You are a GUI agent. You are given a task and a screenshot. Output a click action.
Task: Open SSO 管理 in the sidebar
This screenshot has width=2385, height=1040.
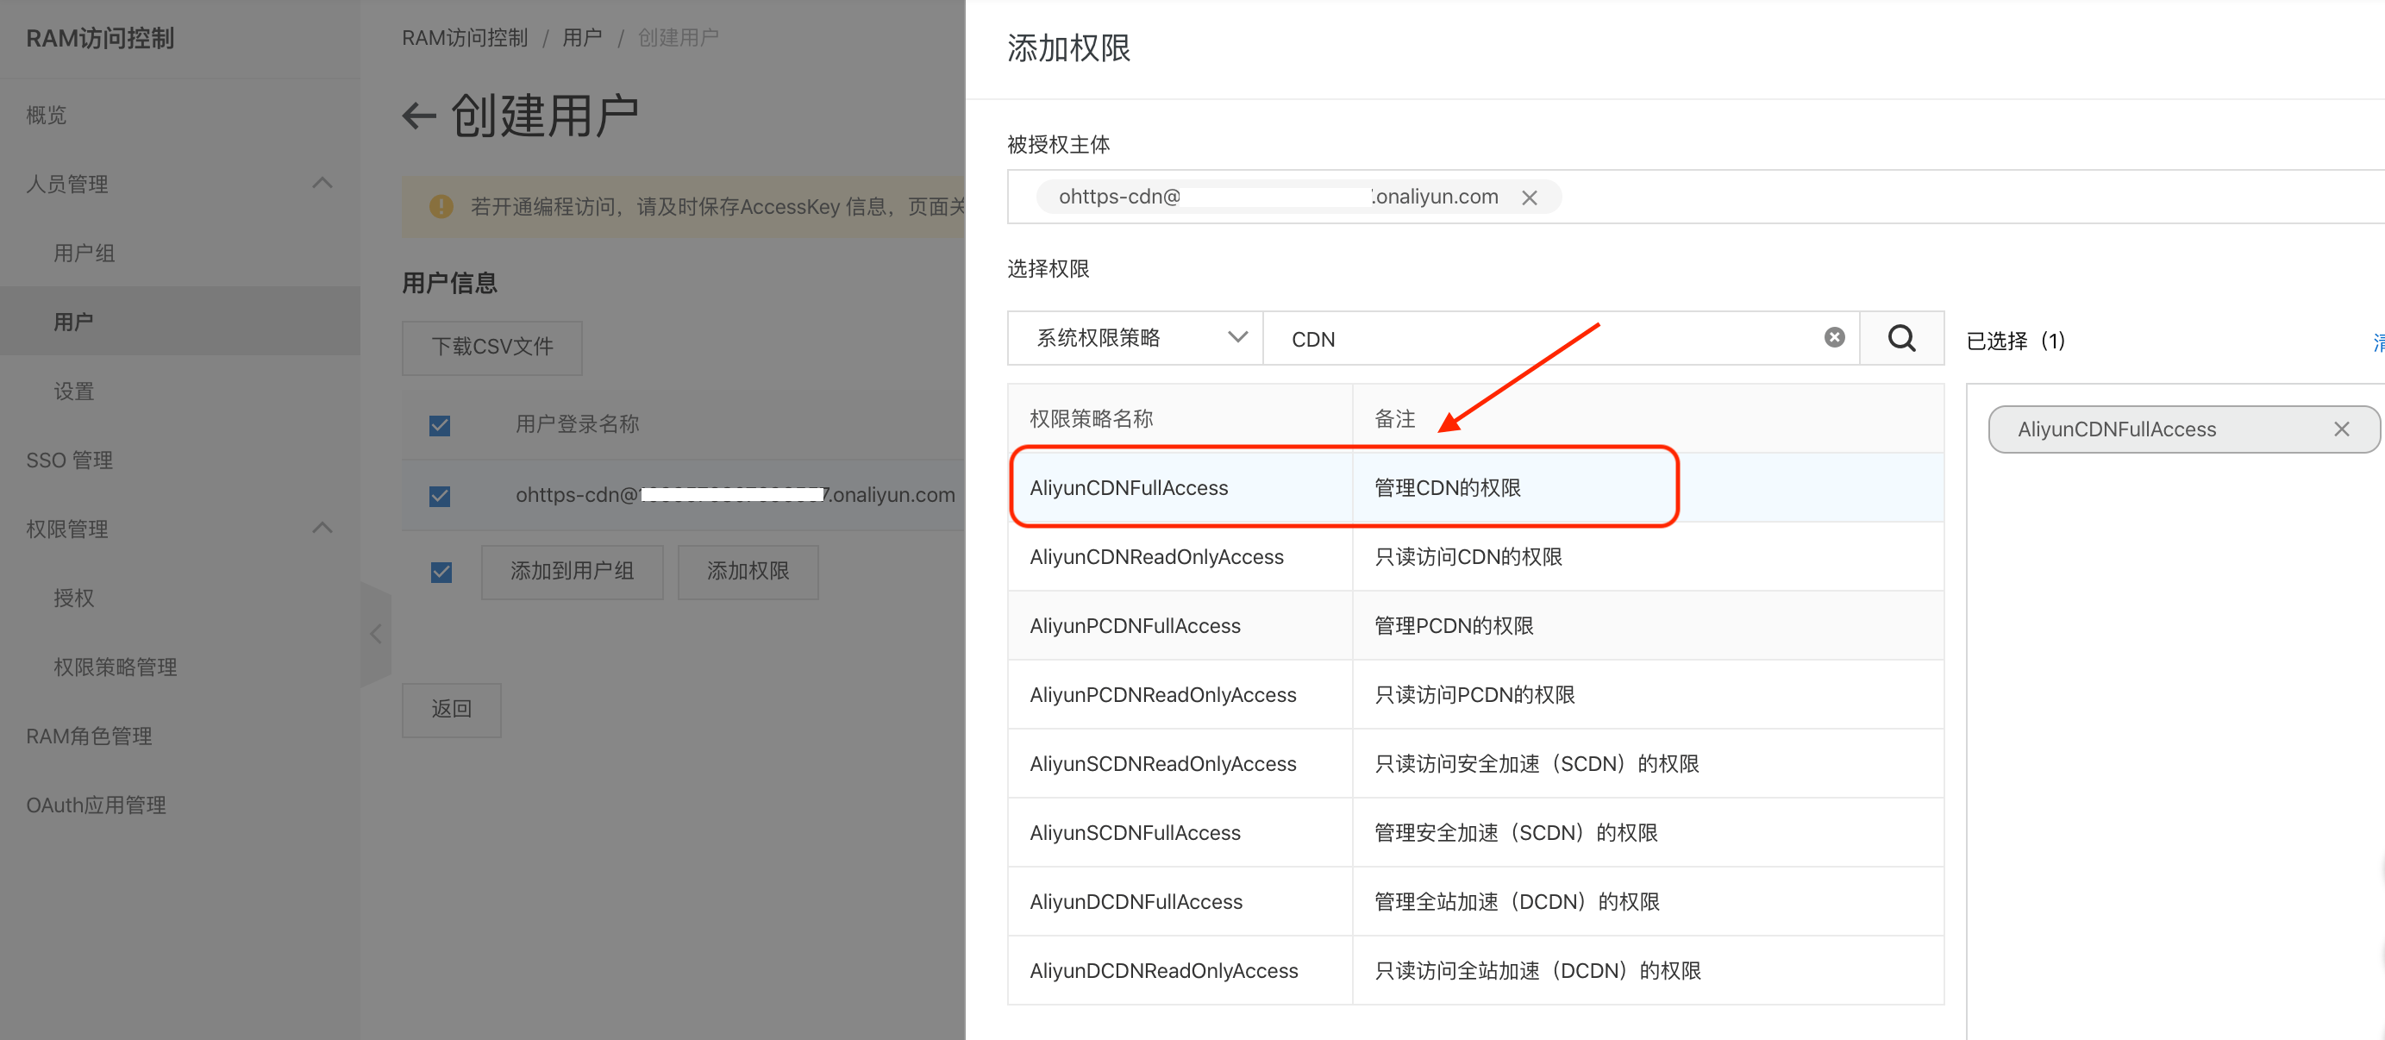pos(70,460)
